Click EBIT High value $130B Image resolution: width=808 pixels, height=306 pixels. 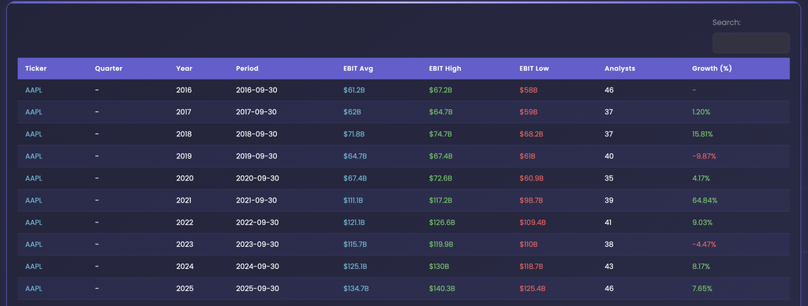[x=439, y=267]
